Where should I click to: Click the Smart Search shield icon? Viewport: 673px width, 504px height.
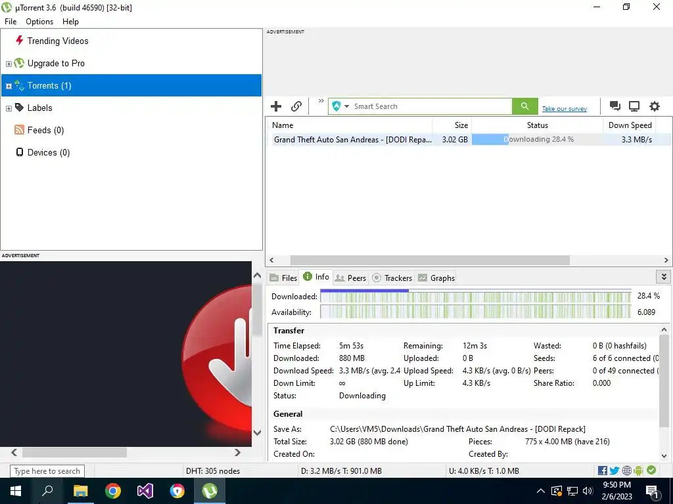(x=336, y=106)
